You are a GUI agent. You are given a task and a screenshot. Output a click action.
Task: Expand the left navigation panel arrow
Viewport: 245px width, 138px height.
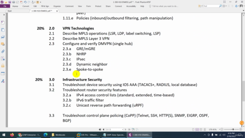[x=4, y=15]
